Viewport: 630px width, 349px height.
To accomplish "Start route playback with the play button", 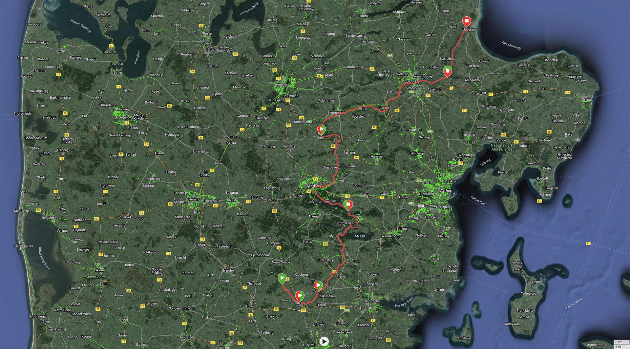I will 324,341.
